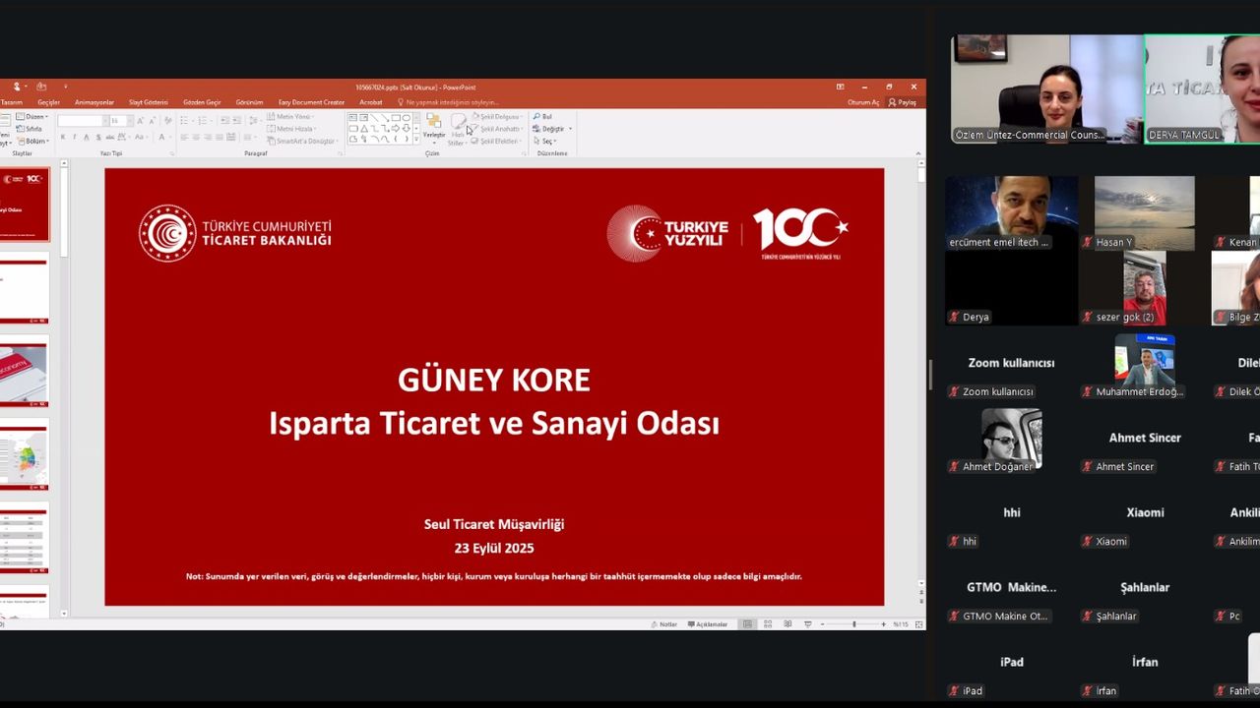Open the Bölüm section dropdown
The width and height of the screenshot is (1260, 708).
click(32, 141)
